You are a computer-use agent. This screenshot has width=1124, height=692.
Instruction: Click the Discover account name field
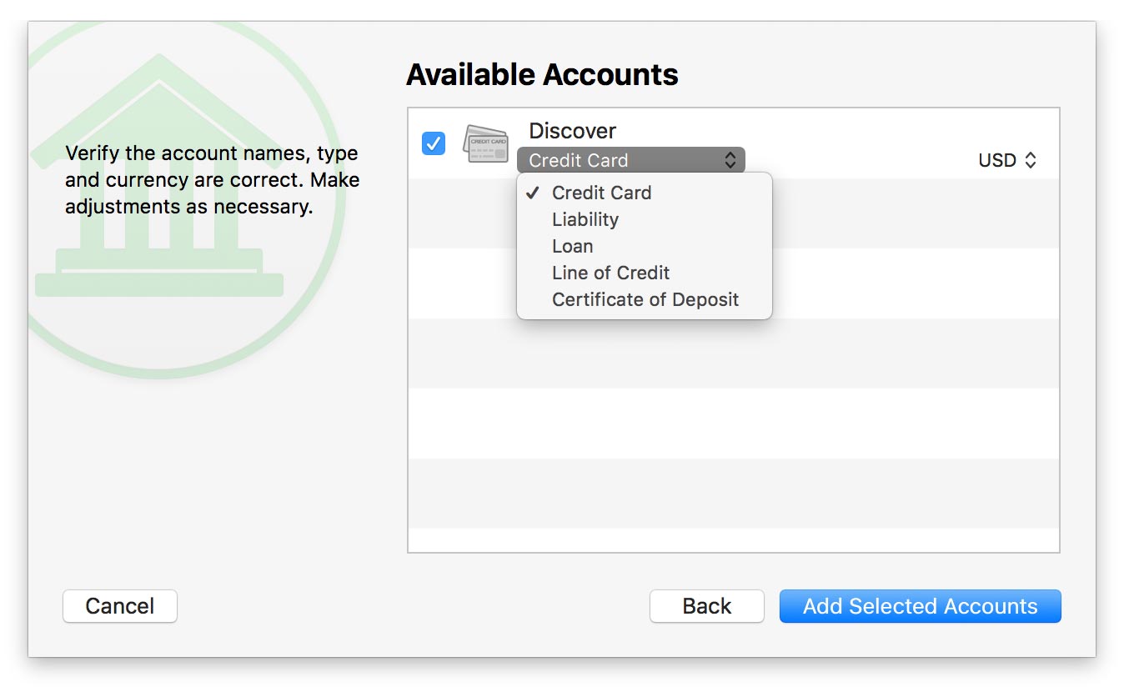572,131
